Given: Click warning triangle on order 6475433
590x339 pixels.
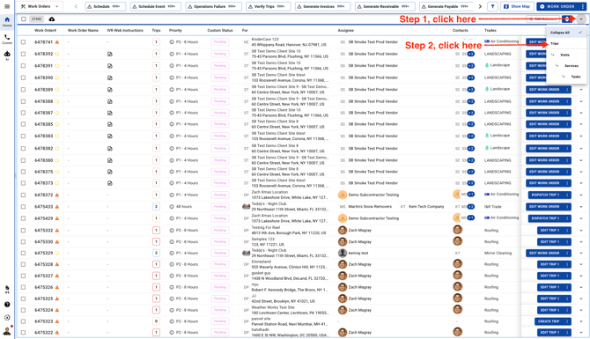Looking at the screenshot, I should [57, 207].
